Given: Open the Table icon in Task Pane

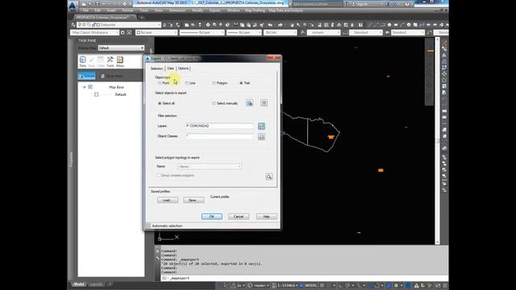Looking at the screenshot, I should 101,61.
